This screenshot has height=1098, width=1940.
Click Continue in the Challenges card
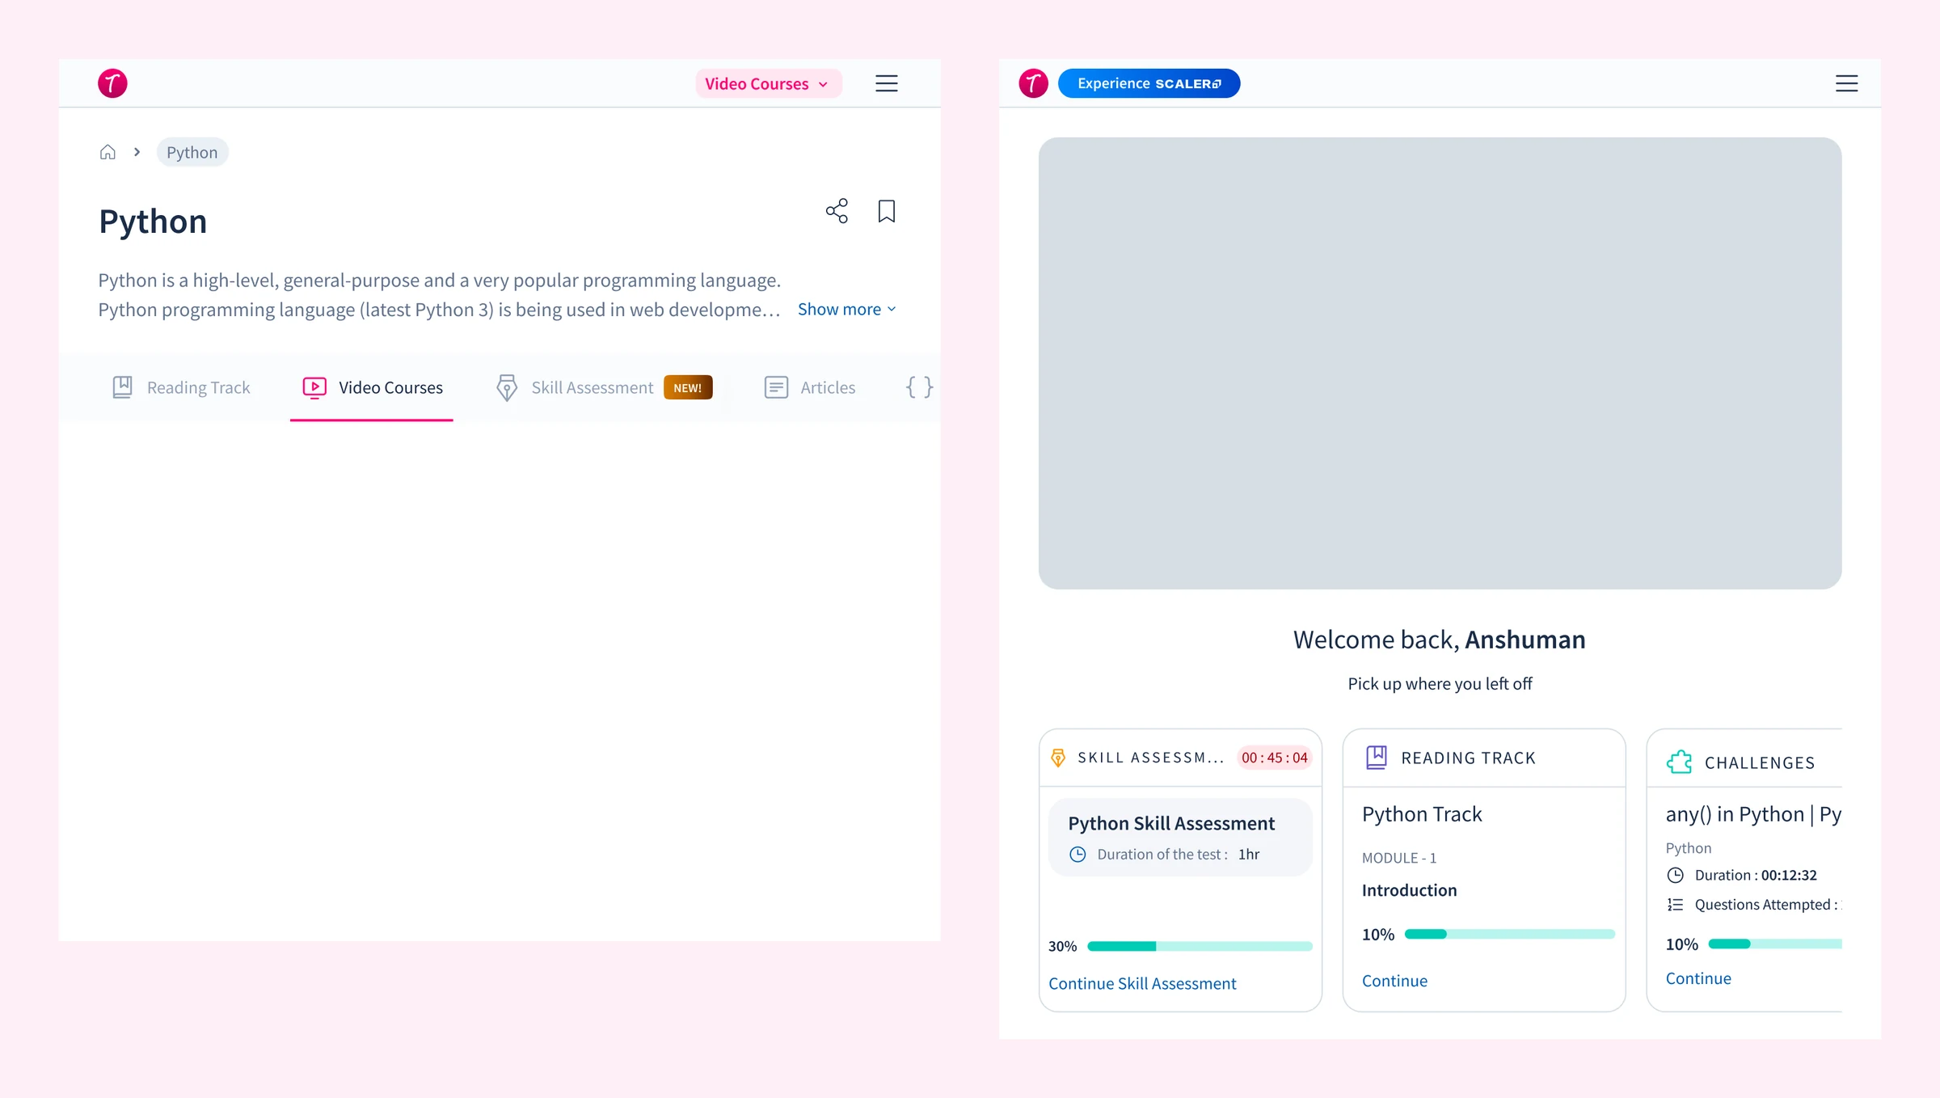pos(1698,978)
